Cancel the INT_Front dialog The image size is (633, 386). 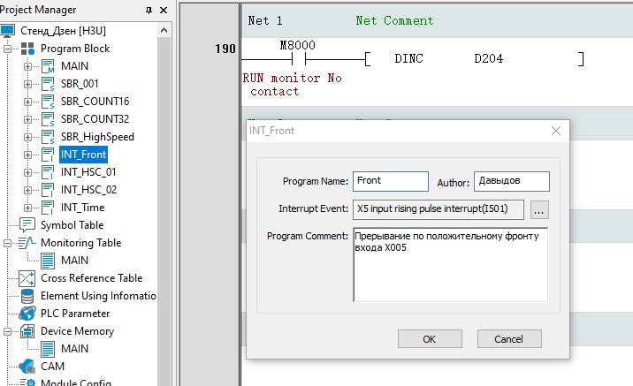[509, 339]
